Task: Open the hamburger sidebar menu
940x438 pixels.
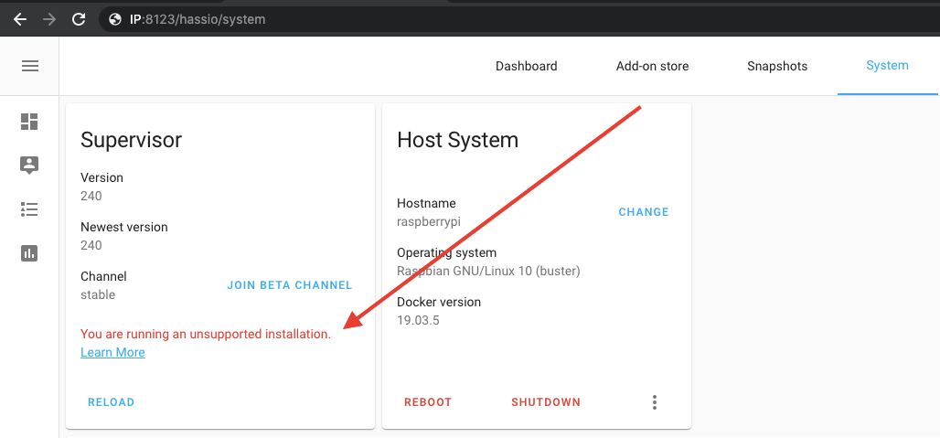Action: click(30, 66)
